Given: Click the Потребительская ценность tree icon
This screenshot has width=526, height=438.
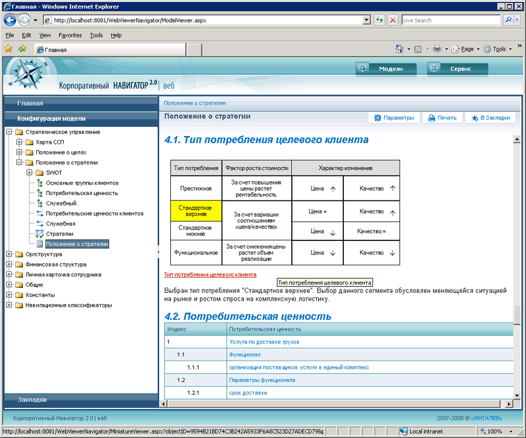Looking at the screenshot, I should tap(39, 193).
